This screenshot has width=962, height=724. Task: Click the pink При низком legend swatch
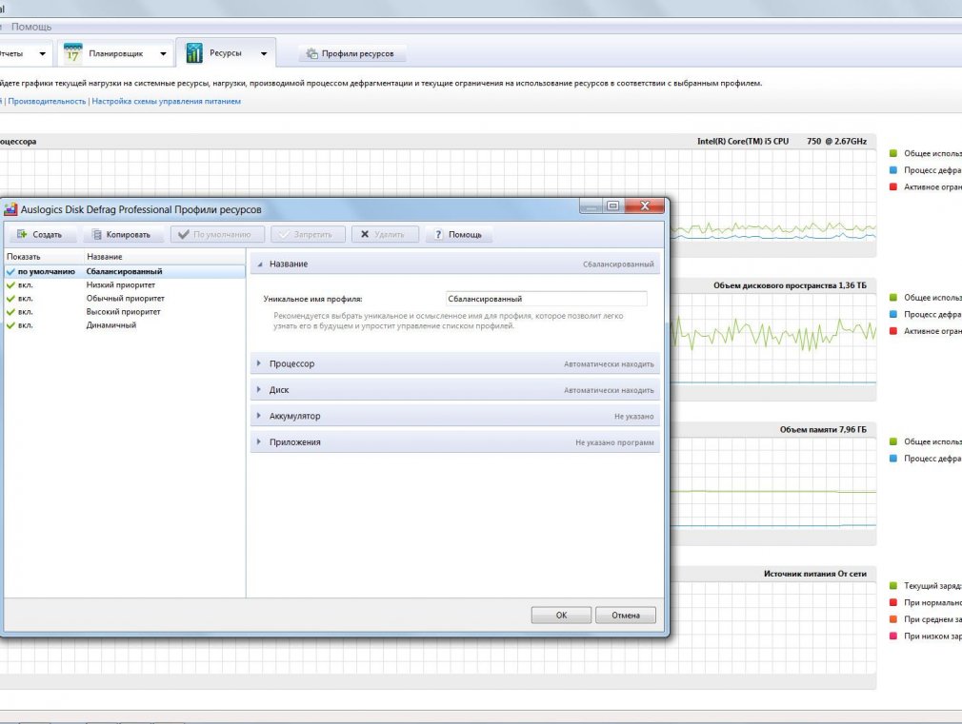coord(893,636)
